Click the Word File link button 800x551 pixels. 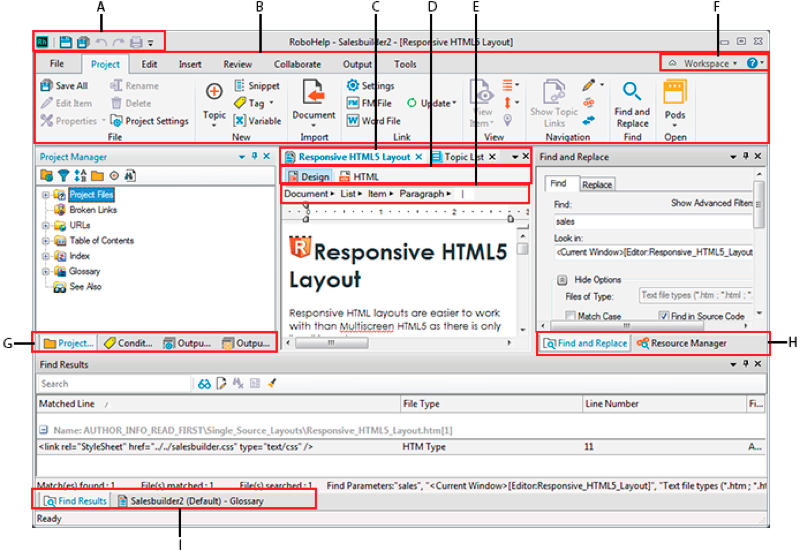[373, 121]
